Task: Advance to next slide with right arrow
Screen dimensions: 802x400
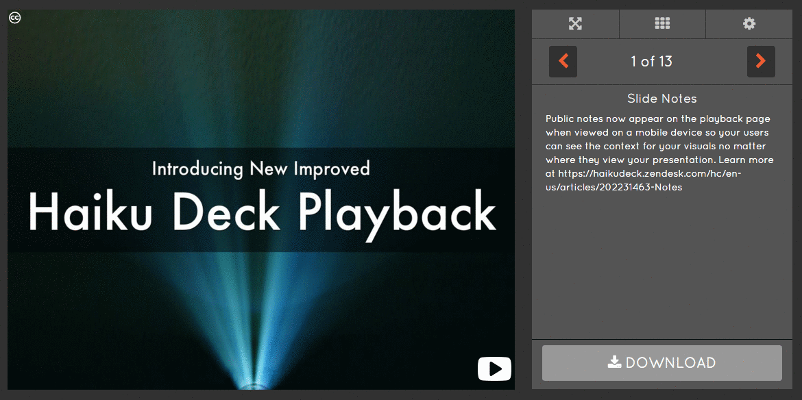Action: pos(761,62)
